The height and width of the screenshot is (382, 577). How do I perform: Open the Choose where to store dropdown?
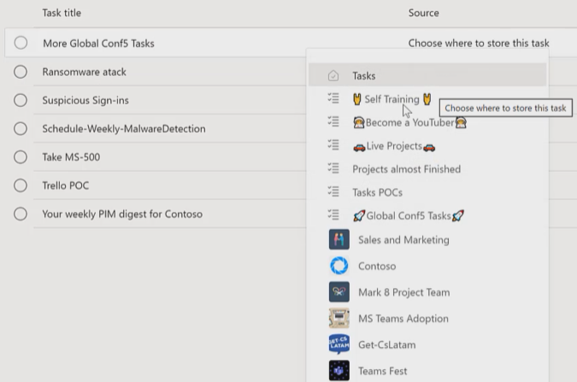click(x=479, y=43)
